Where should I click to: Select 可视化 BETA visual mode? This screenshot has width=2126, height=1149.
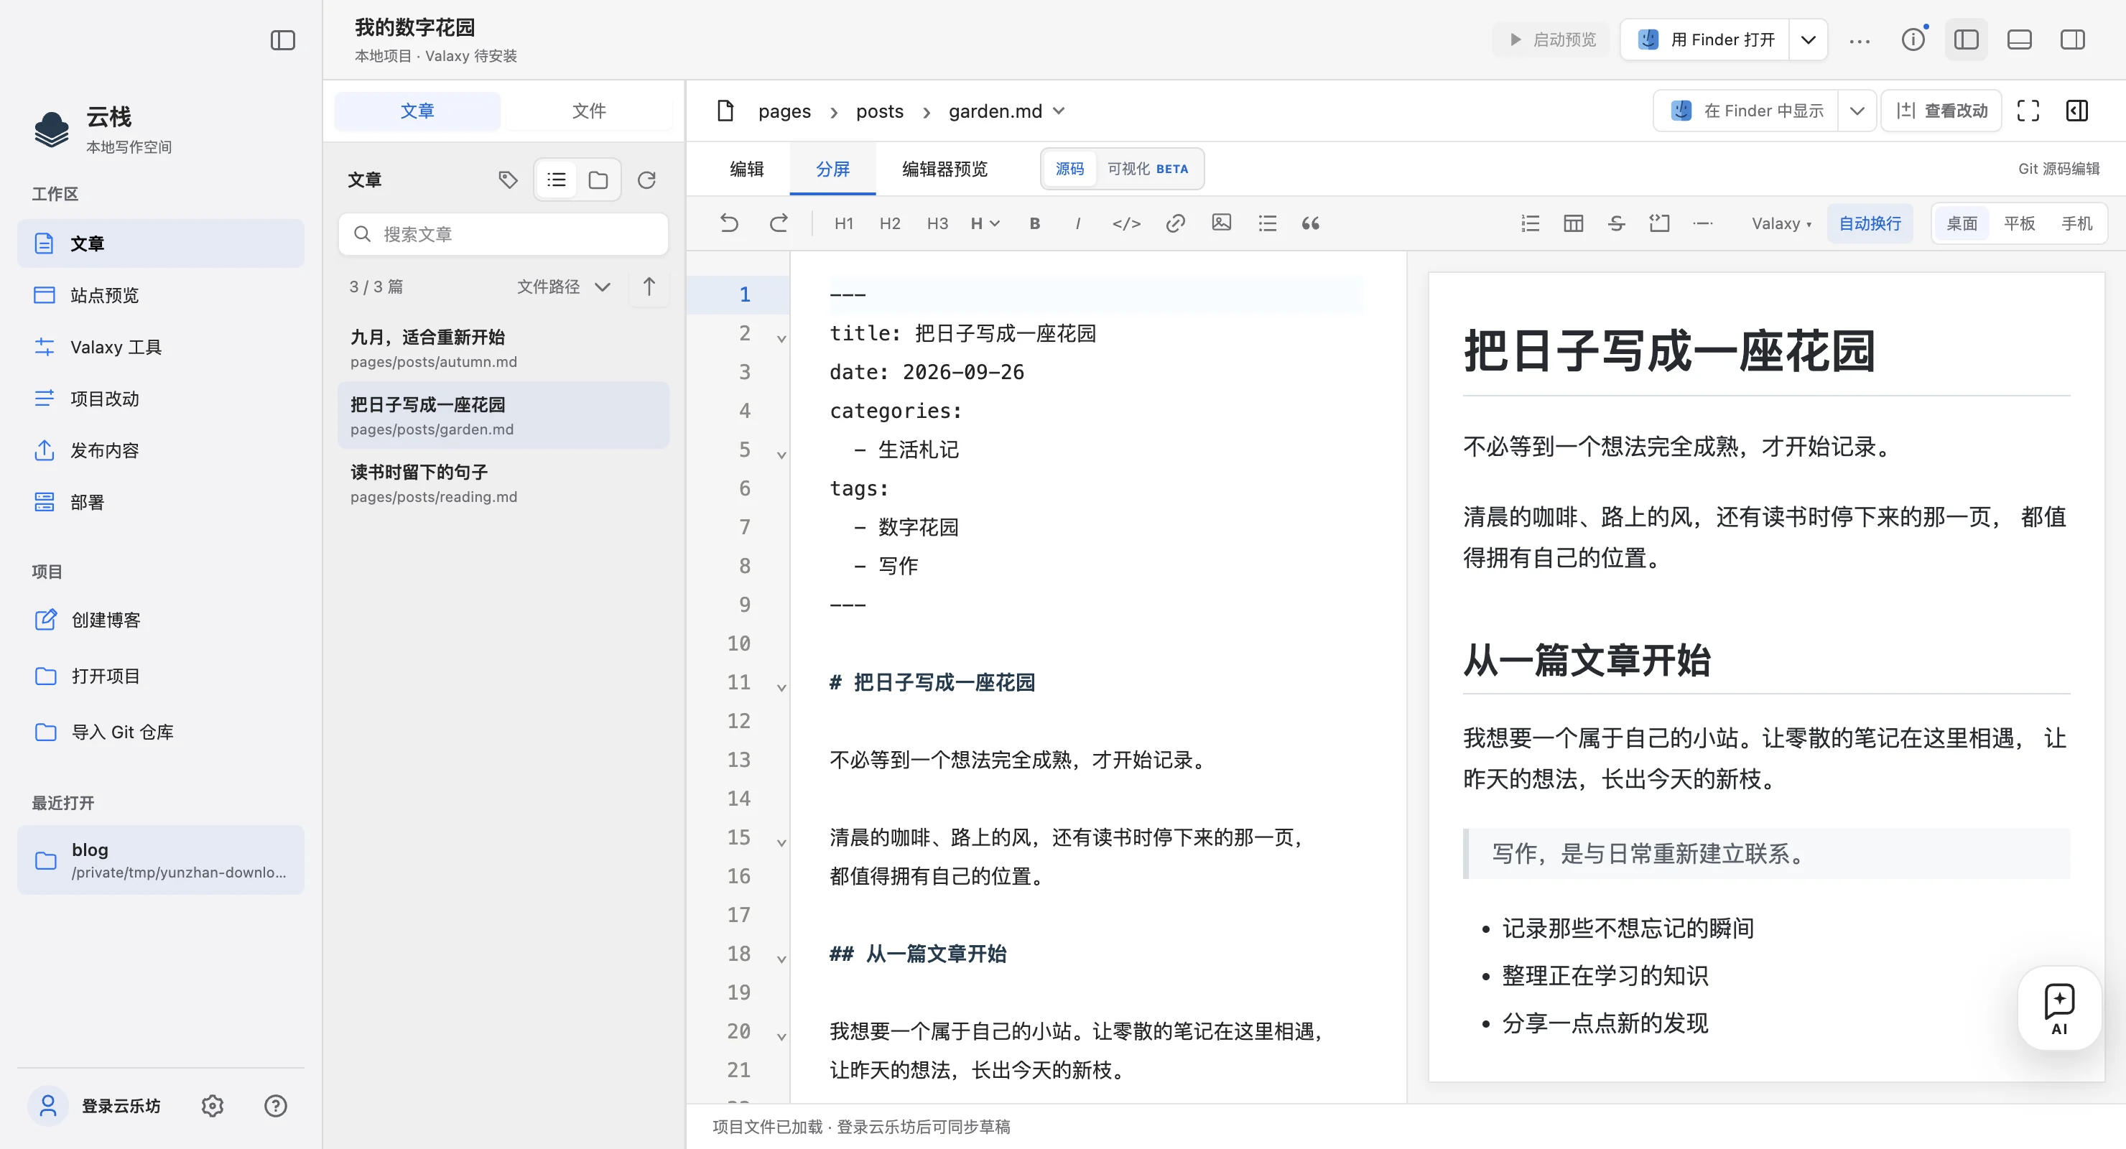click(1147, 168)
